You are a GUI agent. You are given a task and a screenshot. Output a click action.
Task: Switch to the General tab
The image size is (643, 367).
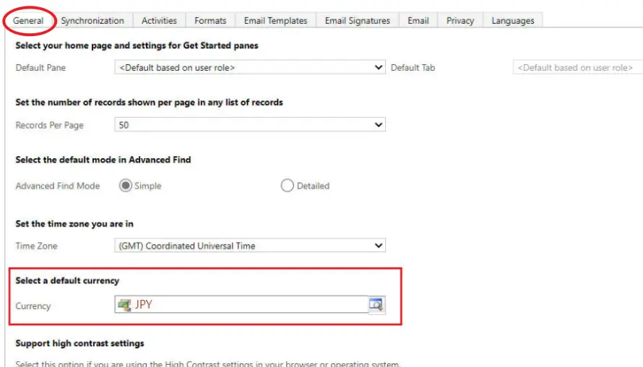[x=29, y=20]
